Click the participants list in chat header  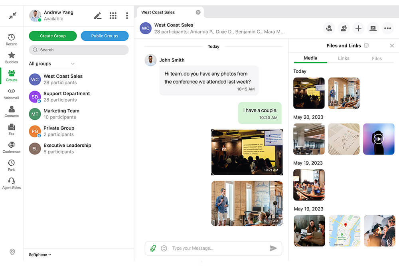click(x=219, y=32)
